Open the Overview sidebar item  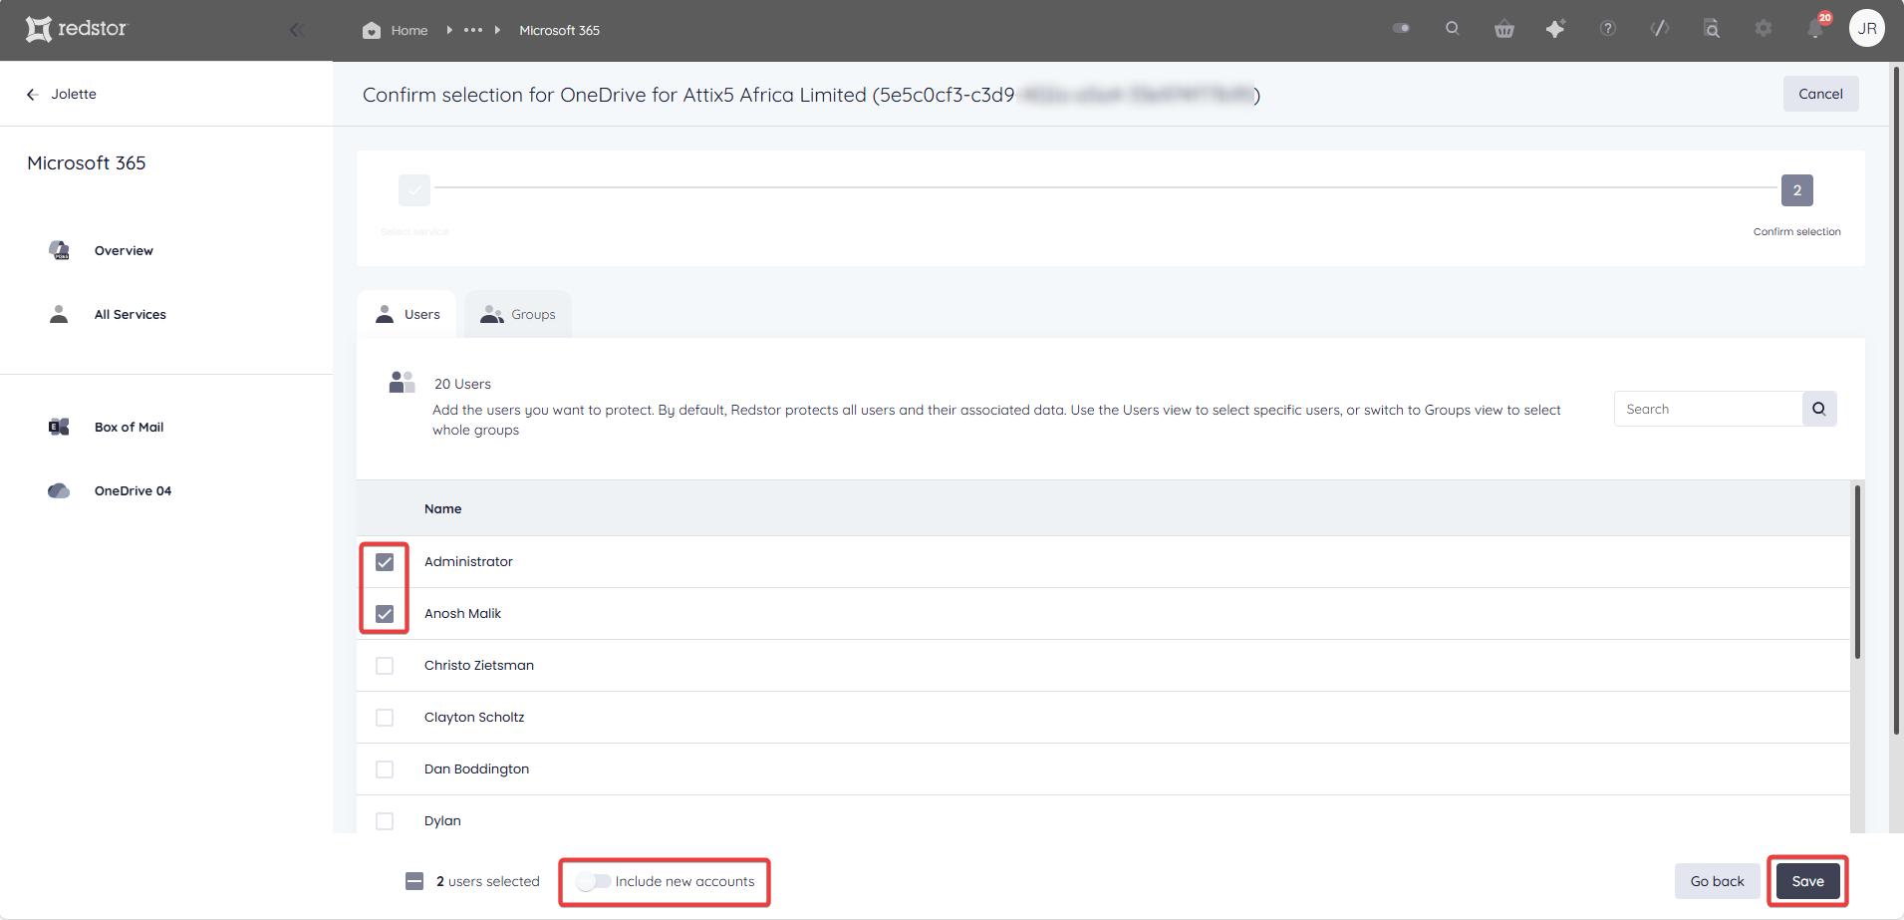pos(124,250)
